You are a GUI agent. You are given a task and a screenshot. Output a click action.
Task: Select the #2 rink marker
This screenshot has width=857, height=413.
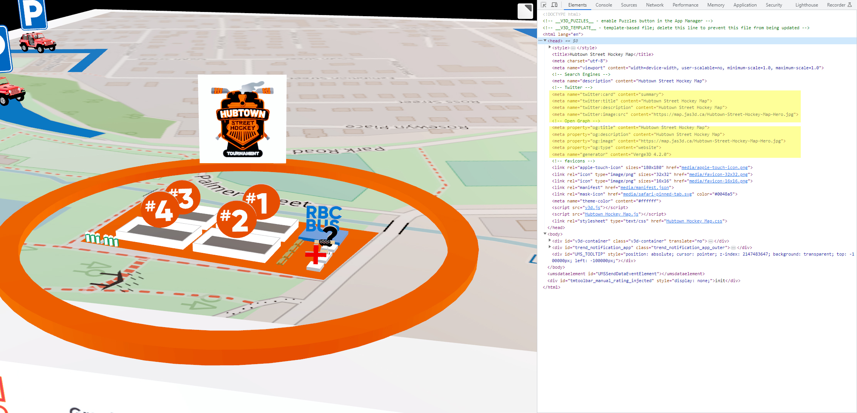pos(236,219)
